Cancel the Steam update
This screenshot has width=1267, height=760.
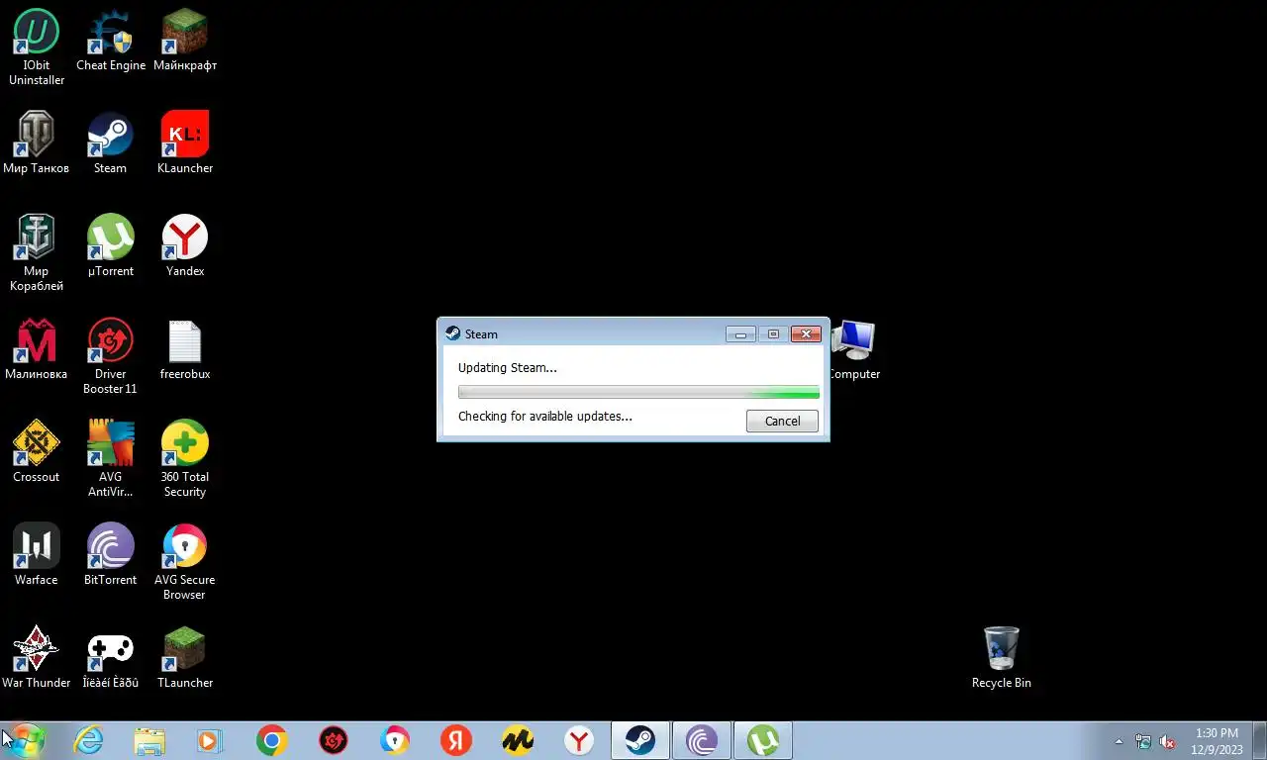click(782, 422)
